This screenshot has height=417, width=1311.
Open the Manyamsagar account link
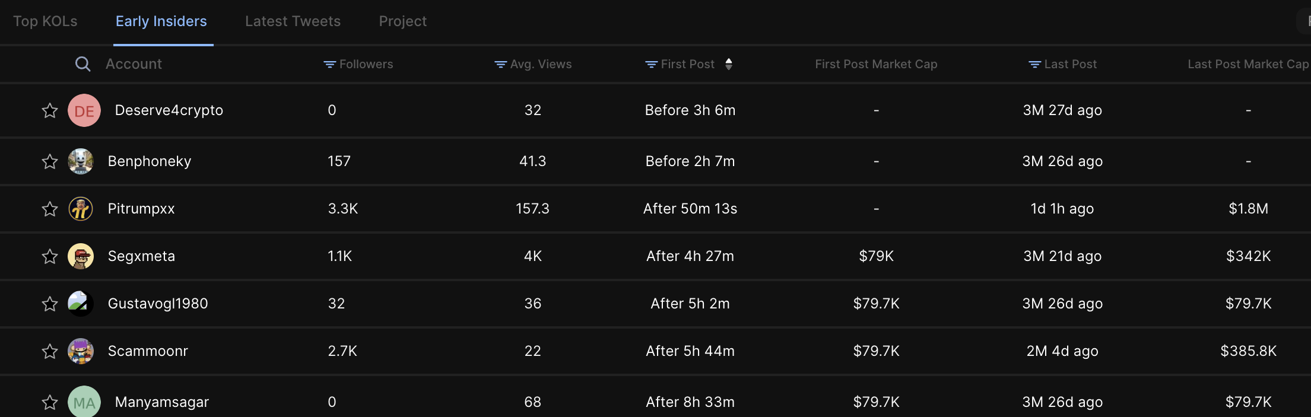162,402
